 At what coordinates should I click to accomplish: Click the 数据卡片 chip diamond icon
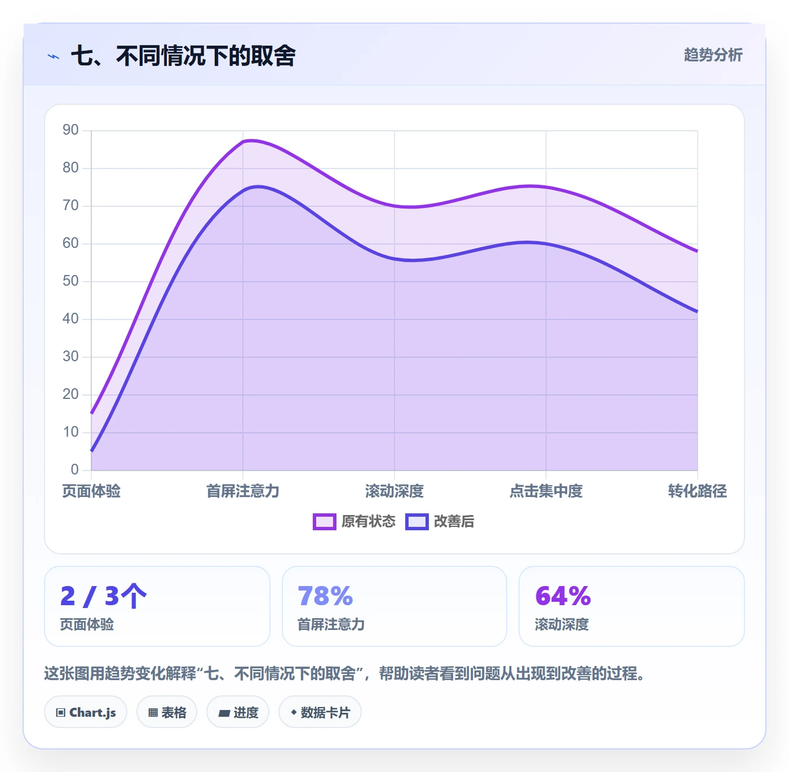click(294, 712)
